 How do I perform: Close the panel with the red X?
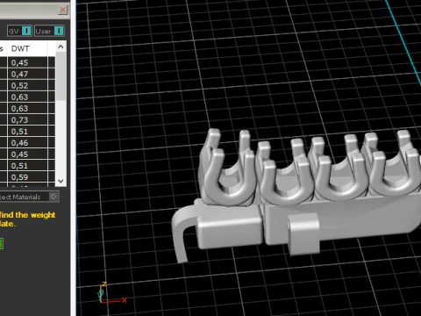click(62, 10)
